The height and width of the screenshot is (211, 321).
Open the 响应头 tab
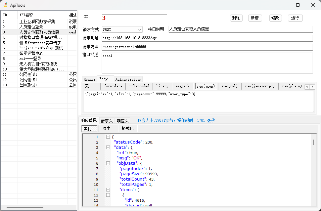[x=122, y=121]
